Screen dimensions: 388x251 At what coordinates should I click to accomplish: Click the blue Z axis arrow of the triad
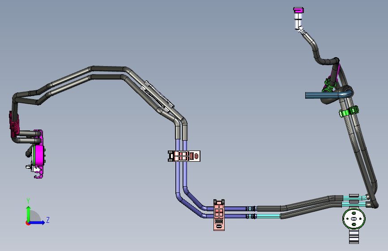pos(37,222)
